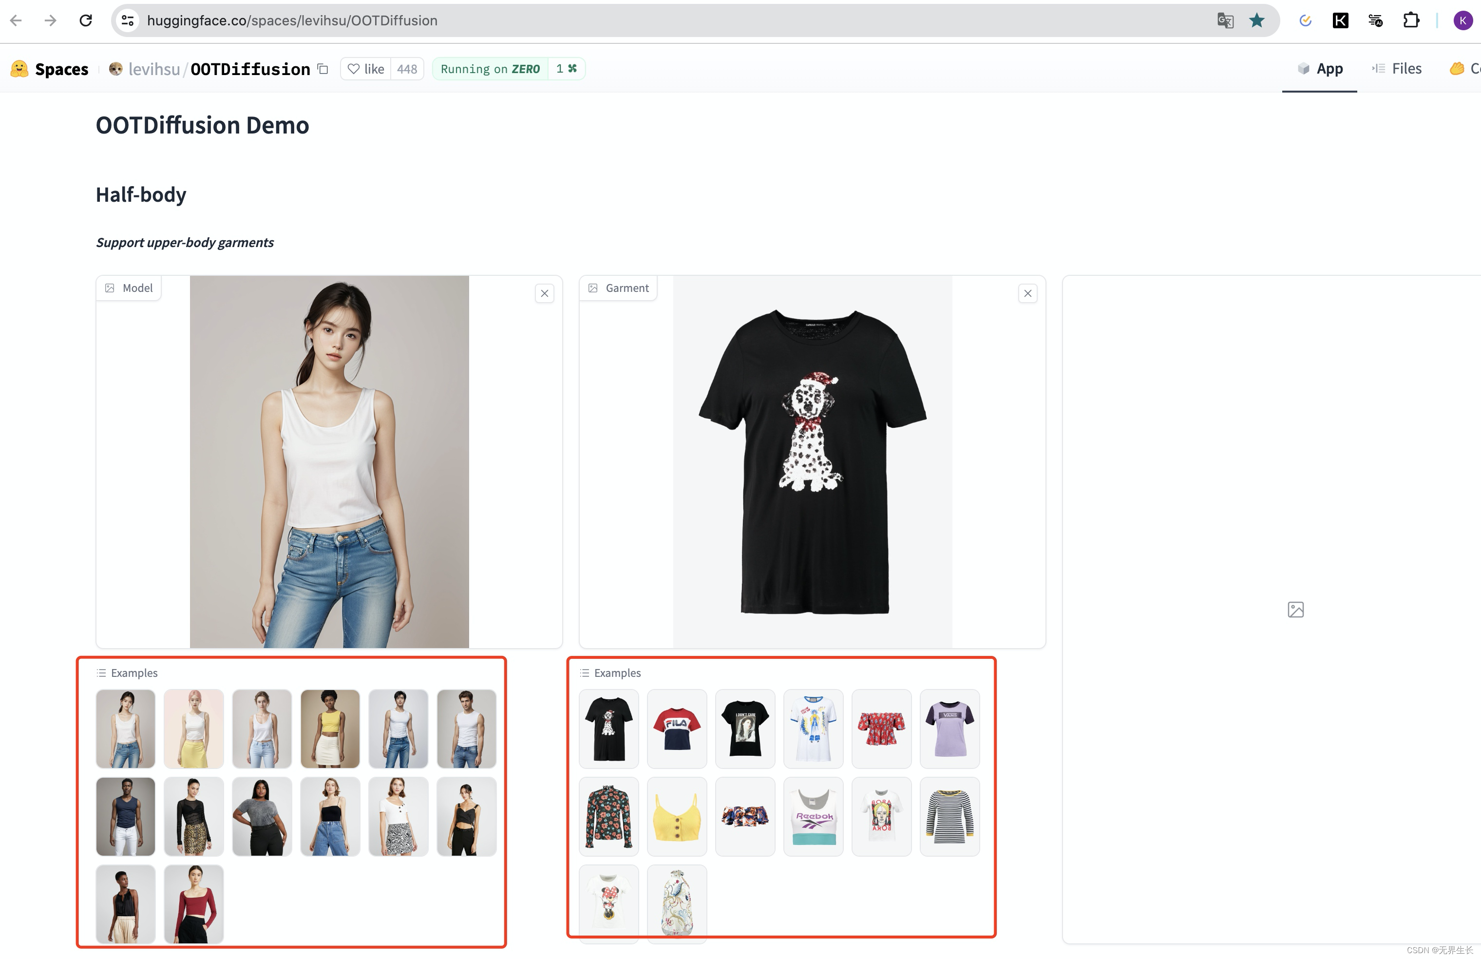The height and width of the screenshot is (959, 1481).
Task: Select the red FILA t-shirt example
Action: [676, 728]
